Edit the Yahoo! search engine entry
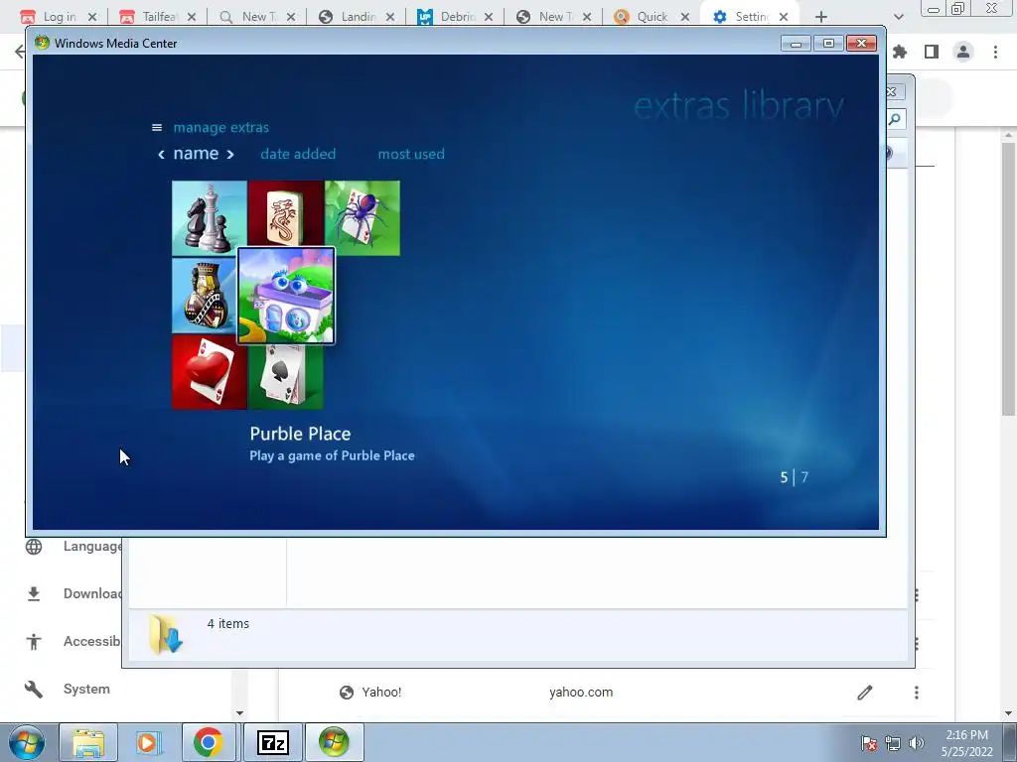1017x762 pixels. 865,693
